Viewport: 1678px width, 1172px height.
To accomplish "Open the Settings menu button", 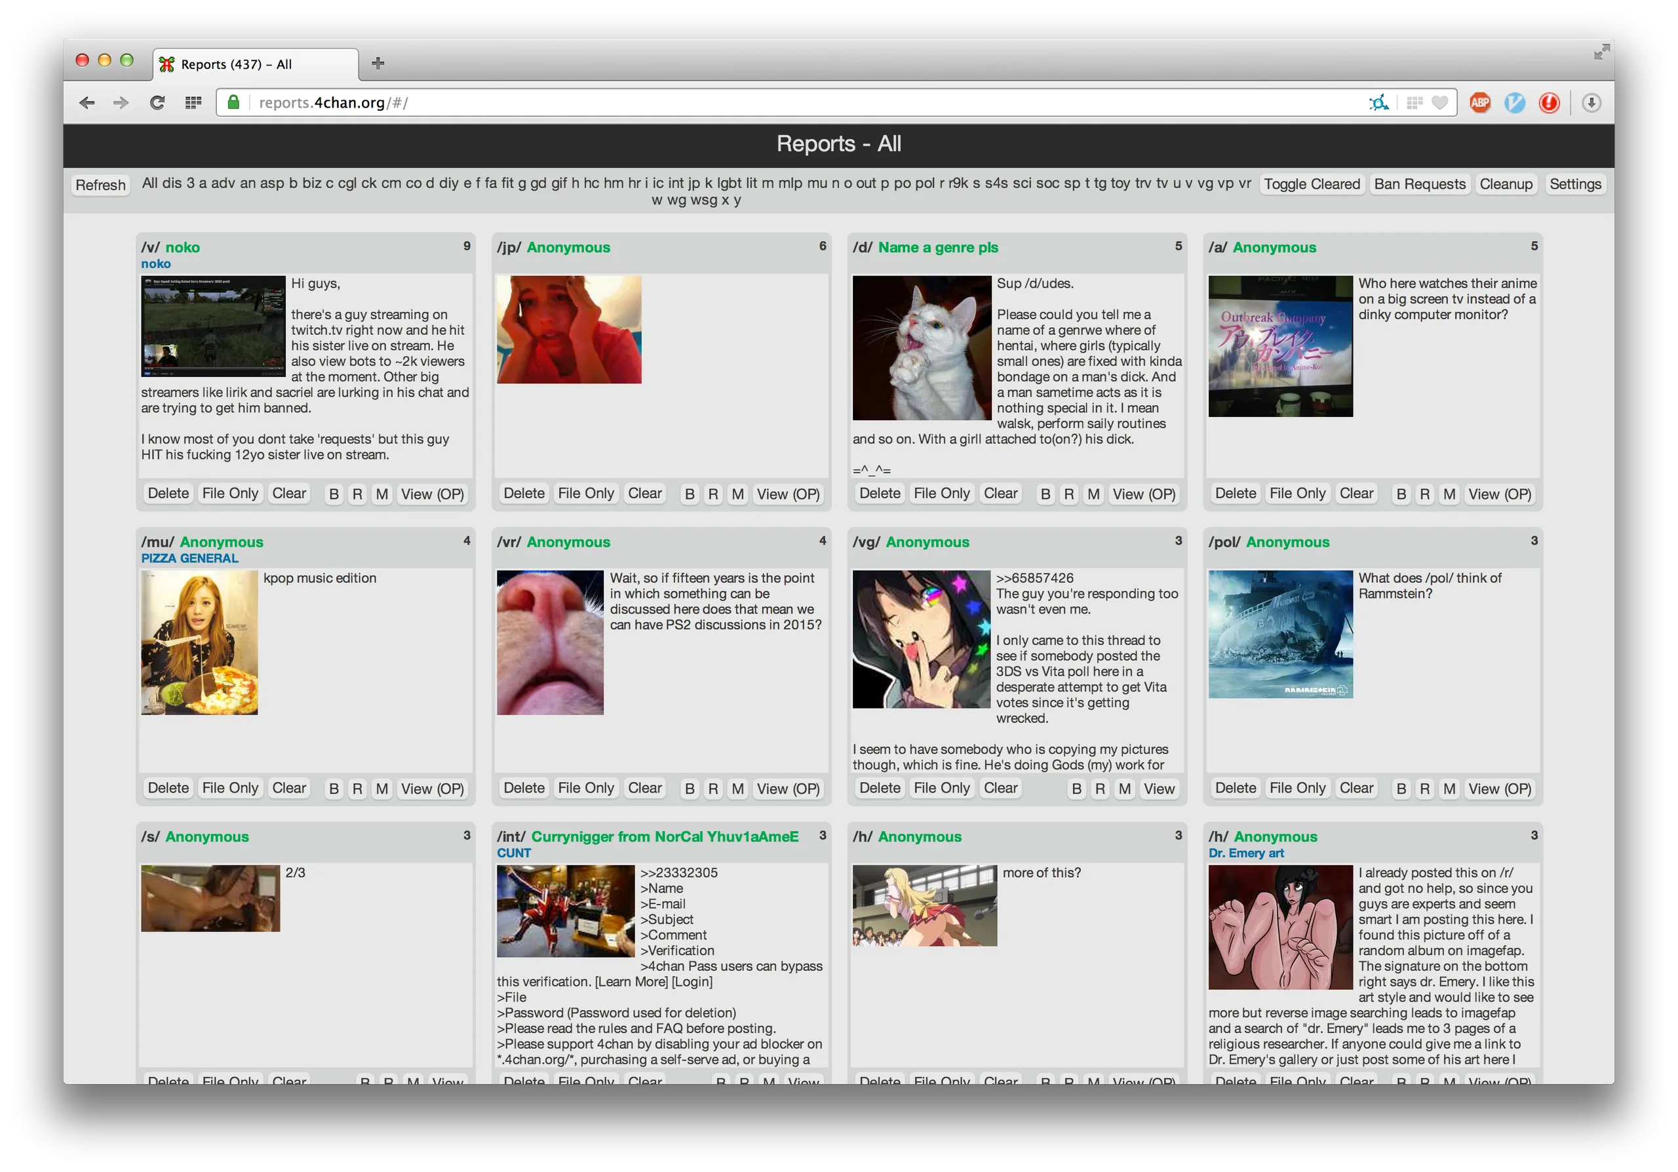I will click(x=1575, y=184).
